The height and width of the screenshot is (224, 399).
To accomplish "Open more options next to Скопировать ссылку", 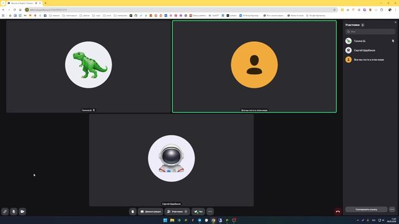I will point(392,210).
